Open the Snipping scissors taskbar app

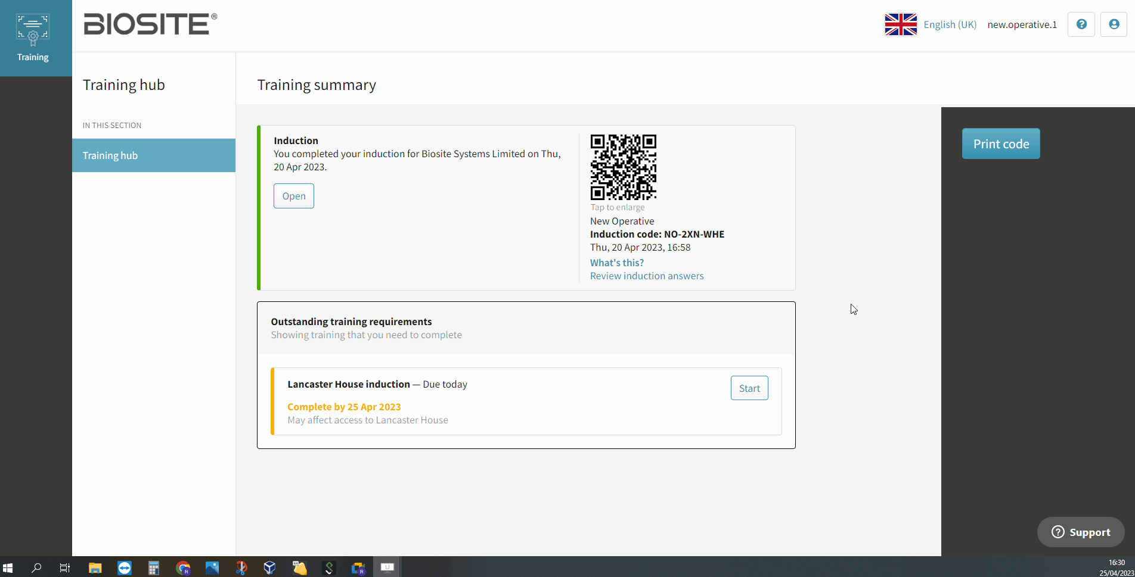(x=241, y=567)
